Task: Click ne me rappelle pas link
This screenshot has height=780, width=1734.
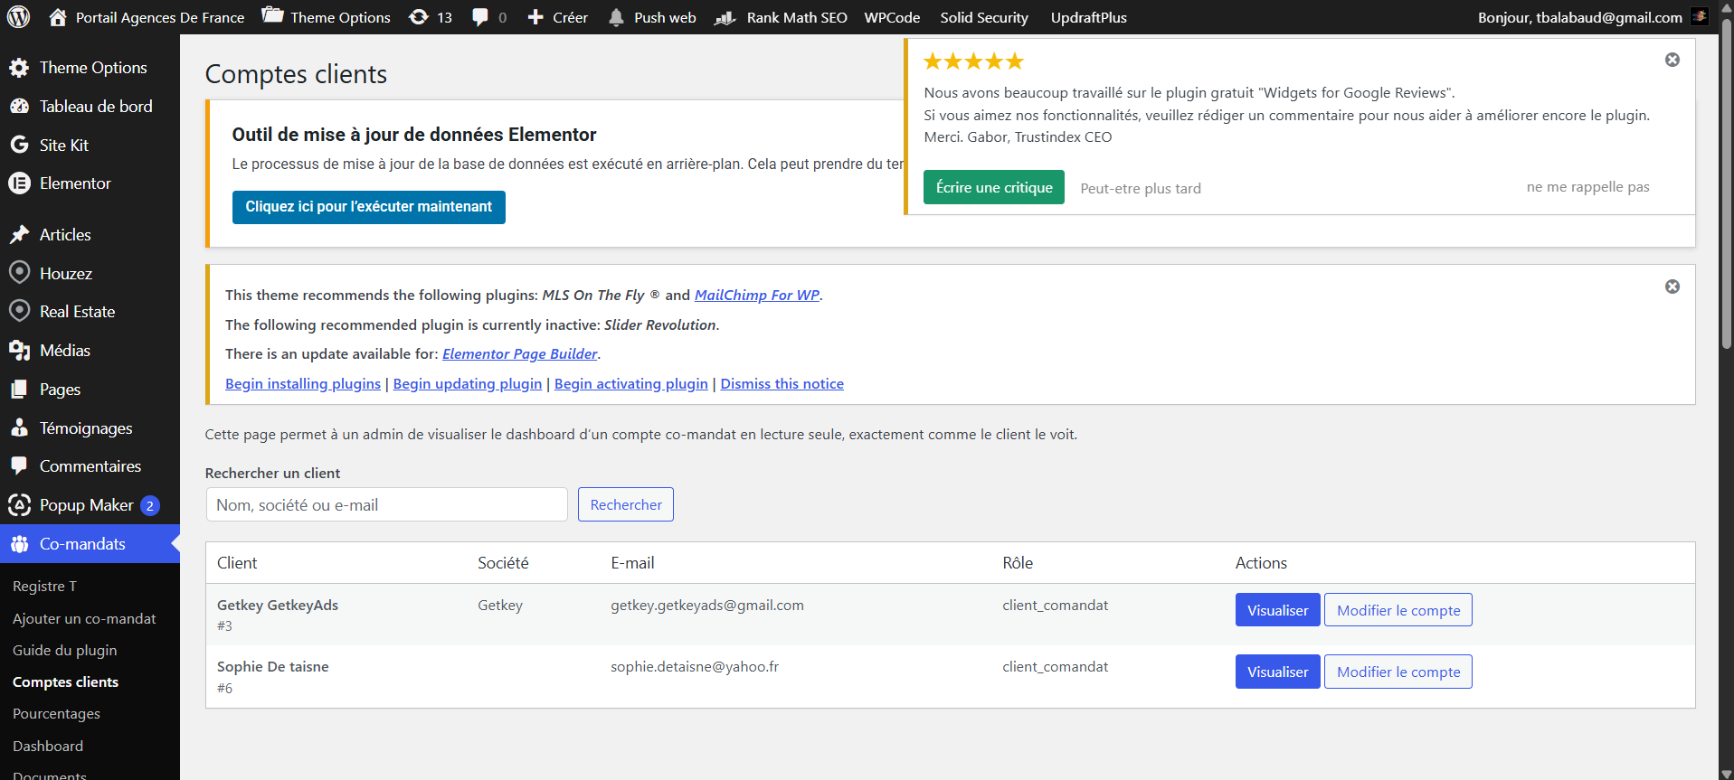Action: pyautogui.click(x=1588, y=187)
